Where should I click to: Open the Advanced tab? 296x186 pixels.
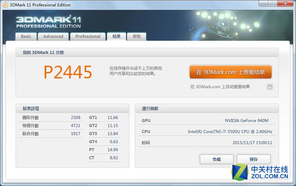pyautogui.click(x=53, y=36)
